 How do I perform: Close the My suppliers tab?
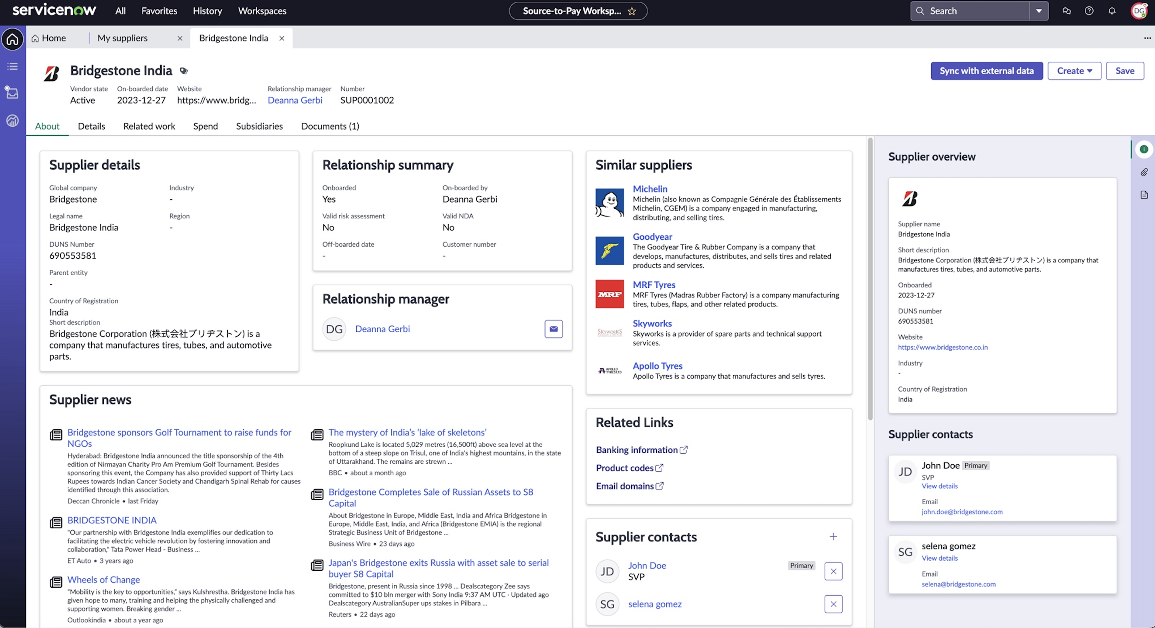180,39
